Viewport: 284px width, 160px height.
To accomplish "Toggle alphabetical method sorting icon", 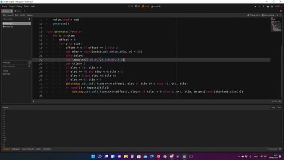I will point(30,62).
